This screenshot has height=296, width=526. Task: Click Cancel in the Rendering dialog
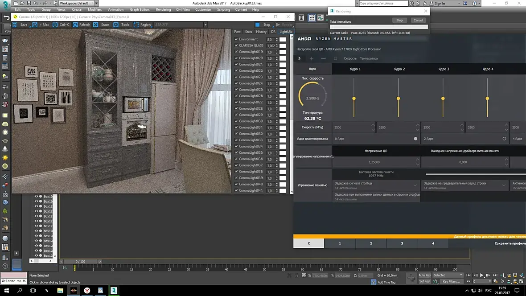(418, 20)
